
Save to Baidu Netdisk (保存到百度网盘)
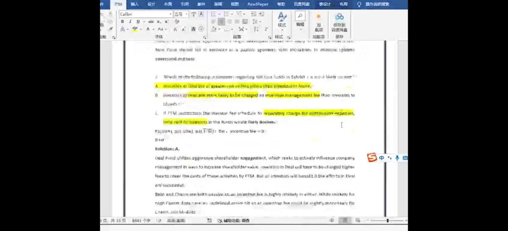coord(340,22)
